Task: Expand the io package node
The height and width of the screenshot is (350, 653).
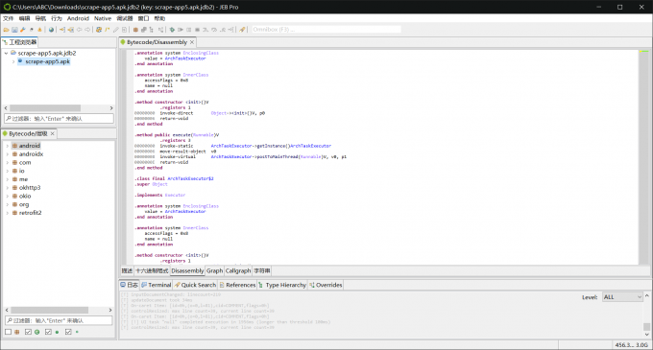Action: (x=7, y=171)
